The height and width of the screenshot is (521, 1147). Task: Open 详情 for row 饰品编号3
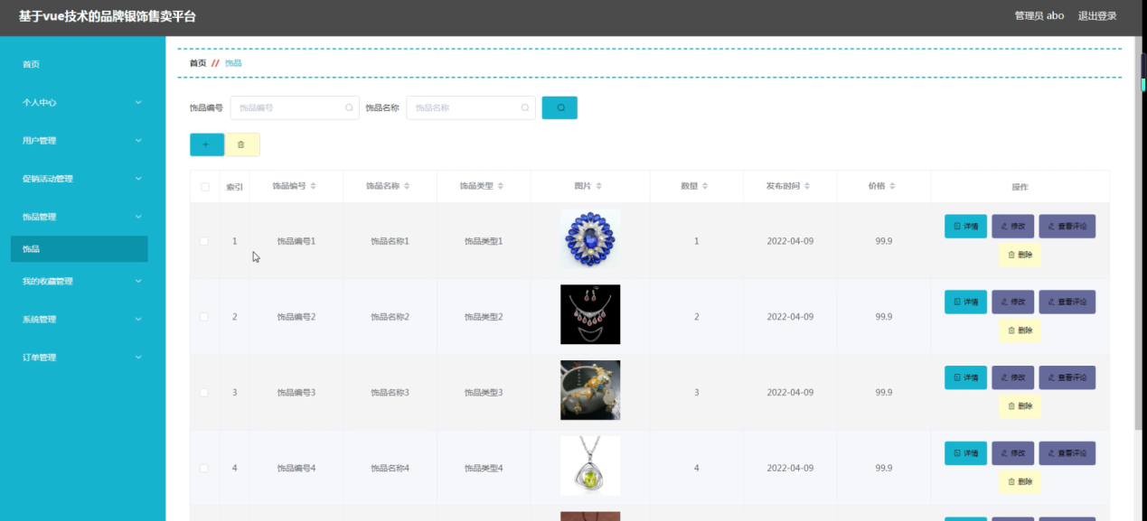(x=965, y=377)
